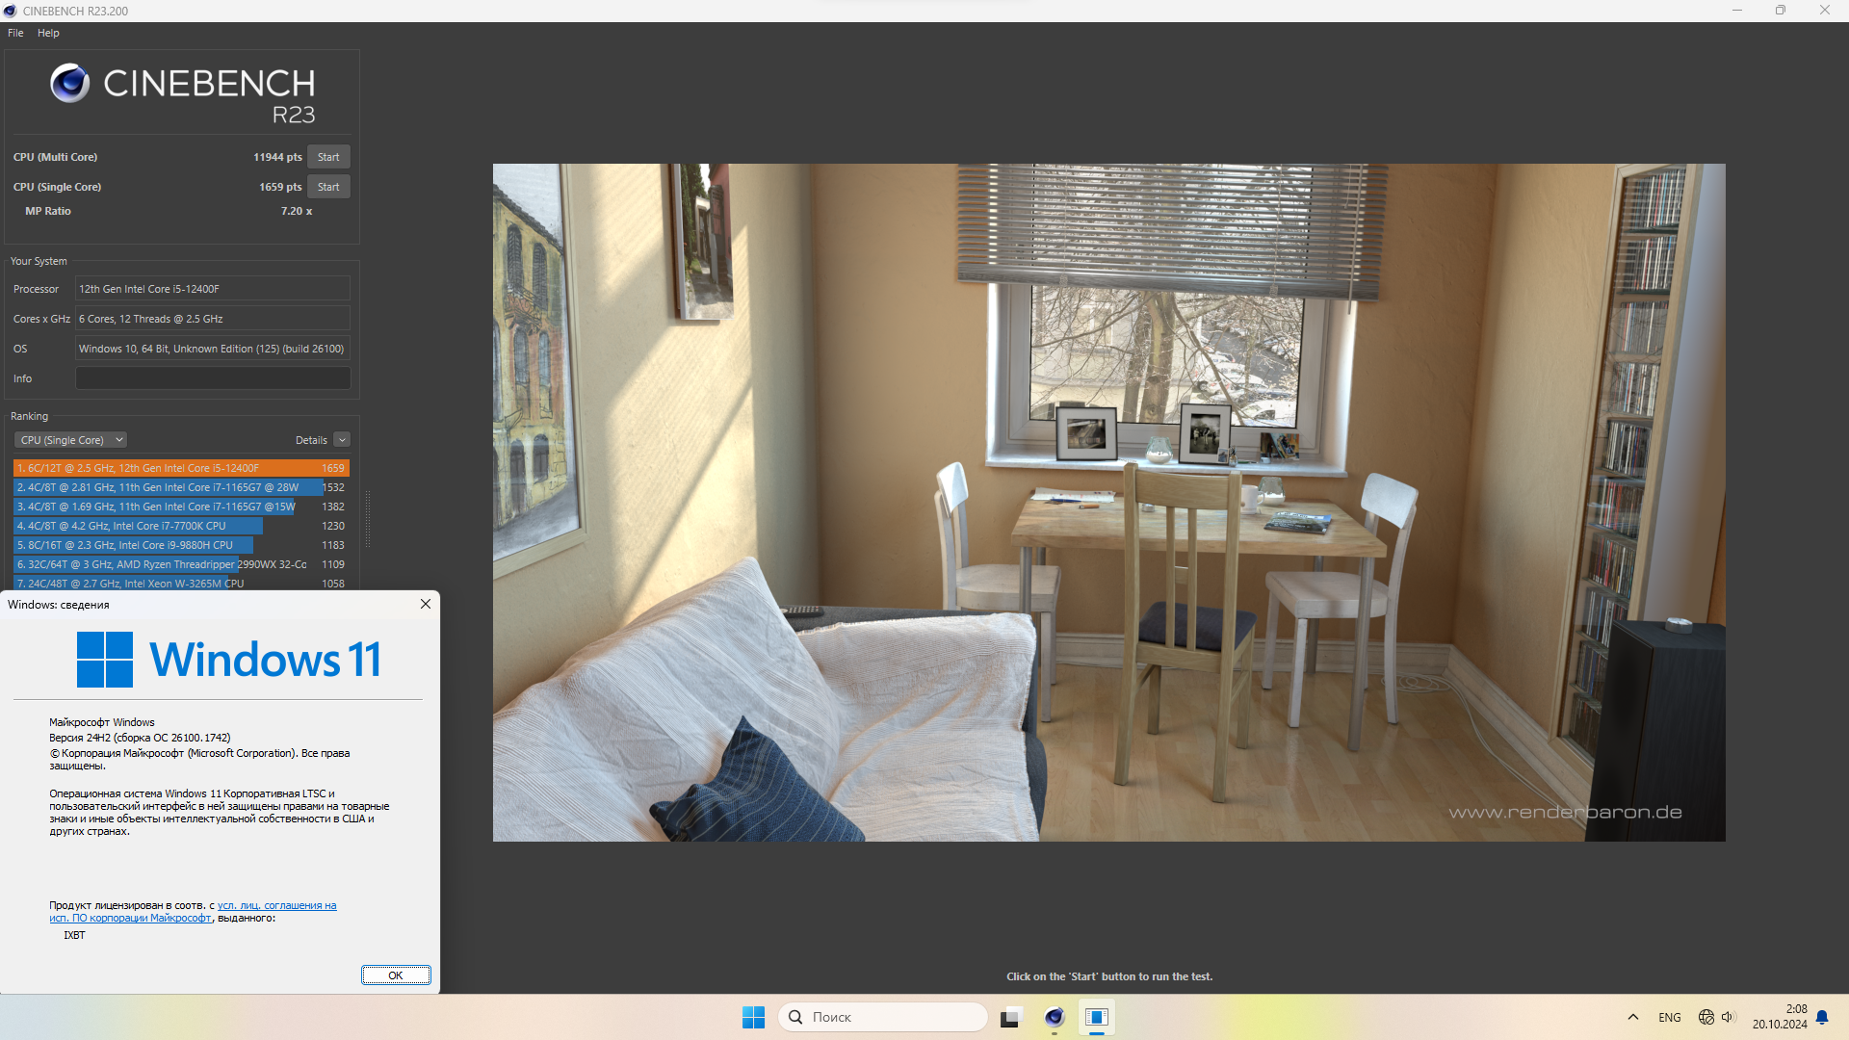This screenshot has height=1040, width=1849.
Task: Show hidden tray icons chevron
Action: [1632, 1017]
